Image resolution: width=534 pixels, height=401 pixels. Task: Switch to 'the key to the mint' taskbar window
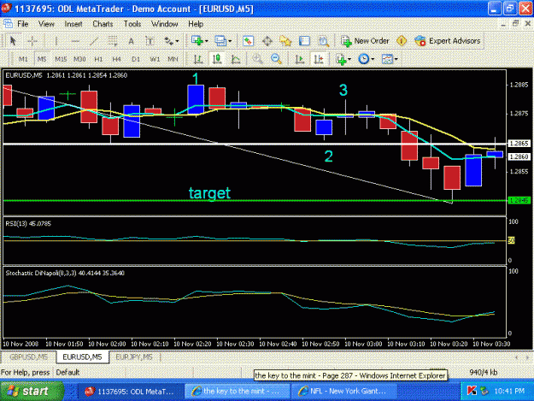click(x=238, y=391)
